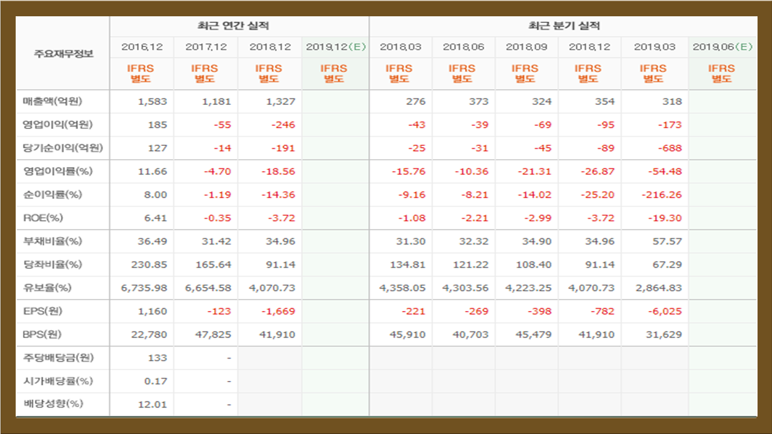Select the 8.00 net margin value
The height and width of the screenshot is (434, 772).
156,195
